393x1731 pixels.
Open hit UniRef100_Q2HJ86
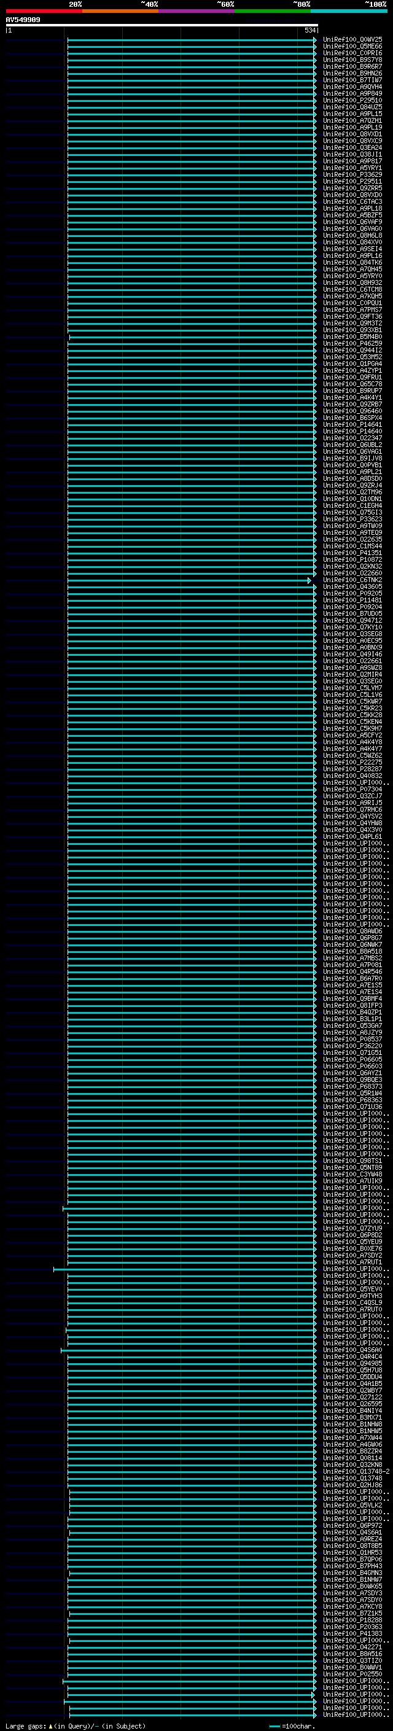click(352, 1485)
